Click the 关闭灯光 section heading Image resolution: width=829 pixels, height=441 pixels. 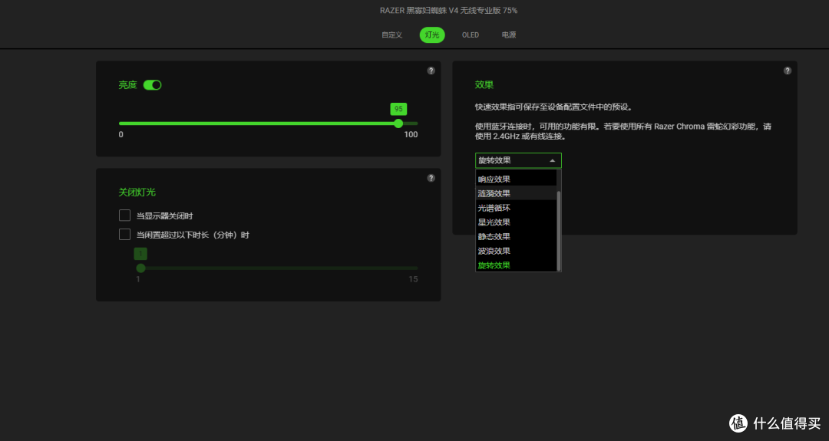(137, 193)
